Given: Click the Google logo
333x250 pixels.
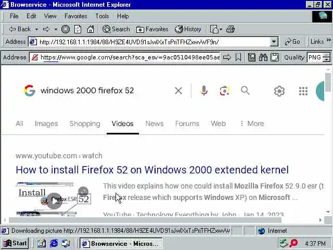Looking at the screenshot, I should [x=29, y=91].
